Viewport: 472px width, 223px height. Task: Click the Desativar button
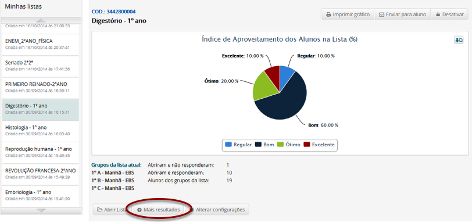click(x=449, y=15)
